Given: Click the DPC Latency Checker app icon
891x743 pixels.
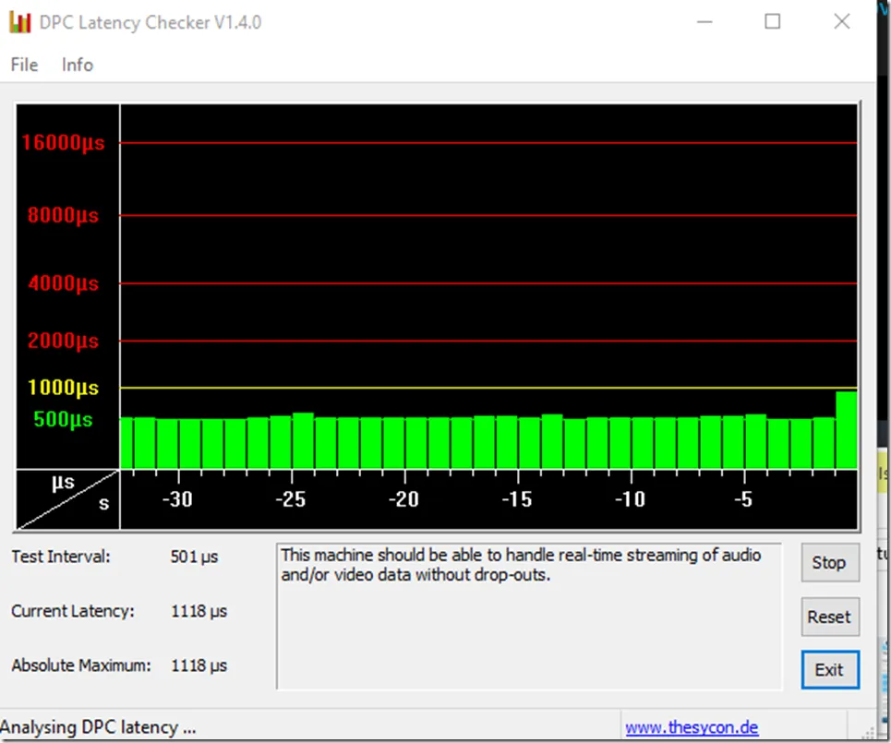Looking at the screenshot, I should [20, 22].
